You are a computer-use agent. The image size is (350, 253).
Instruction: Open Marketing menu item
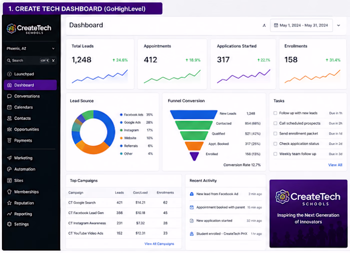pos(30,158)
